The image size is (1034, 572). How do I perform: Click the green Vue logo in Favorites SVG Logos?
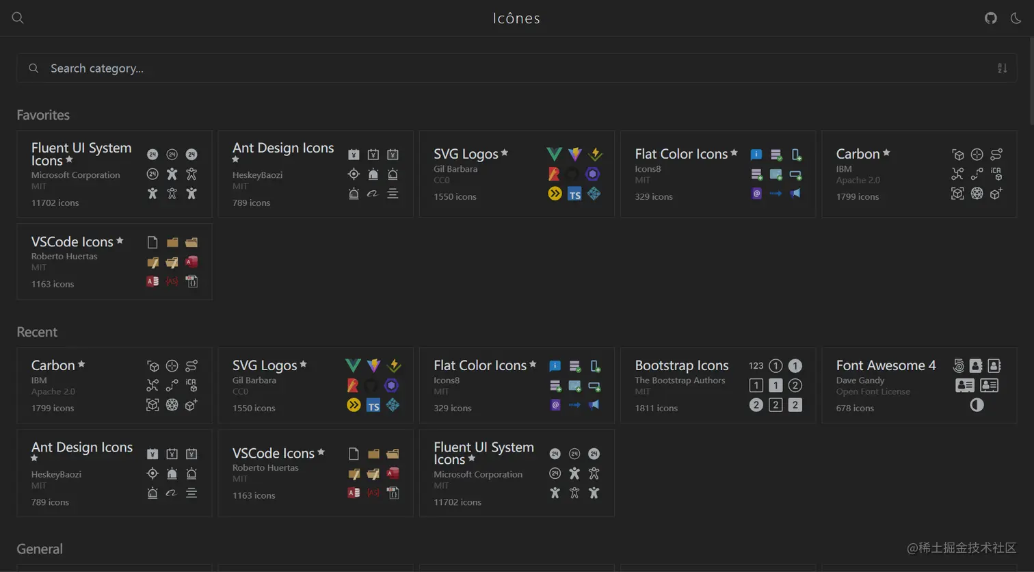[555, 154]
